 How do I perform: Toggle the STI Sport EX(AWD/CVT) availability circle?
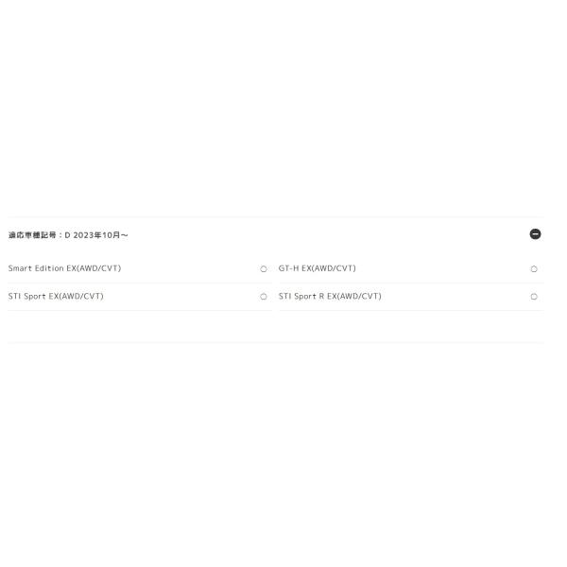[x=264, y=297]
